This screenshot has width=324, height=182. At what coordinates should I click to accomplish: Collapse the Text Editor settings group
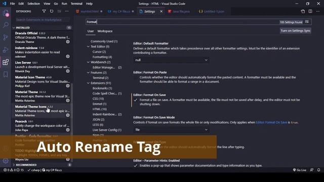pos(88,47)
